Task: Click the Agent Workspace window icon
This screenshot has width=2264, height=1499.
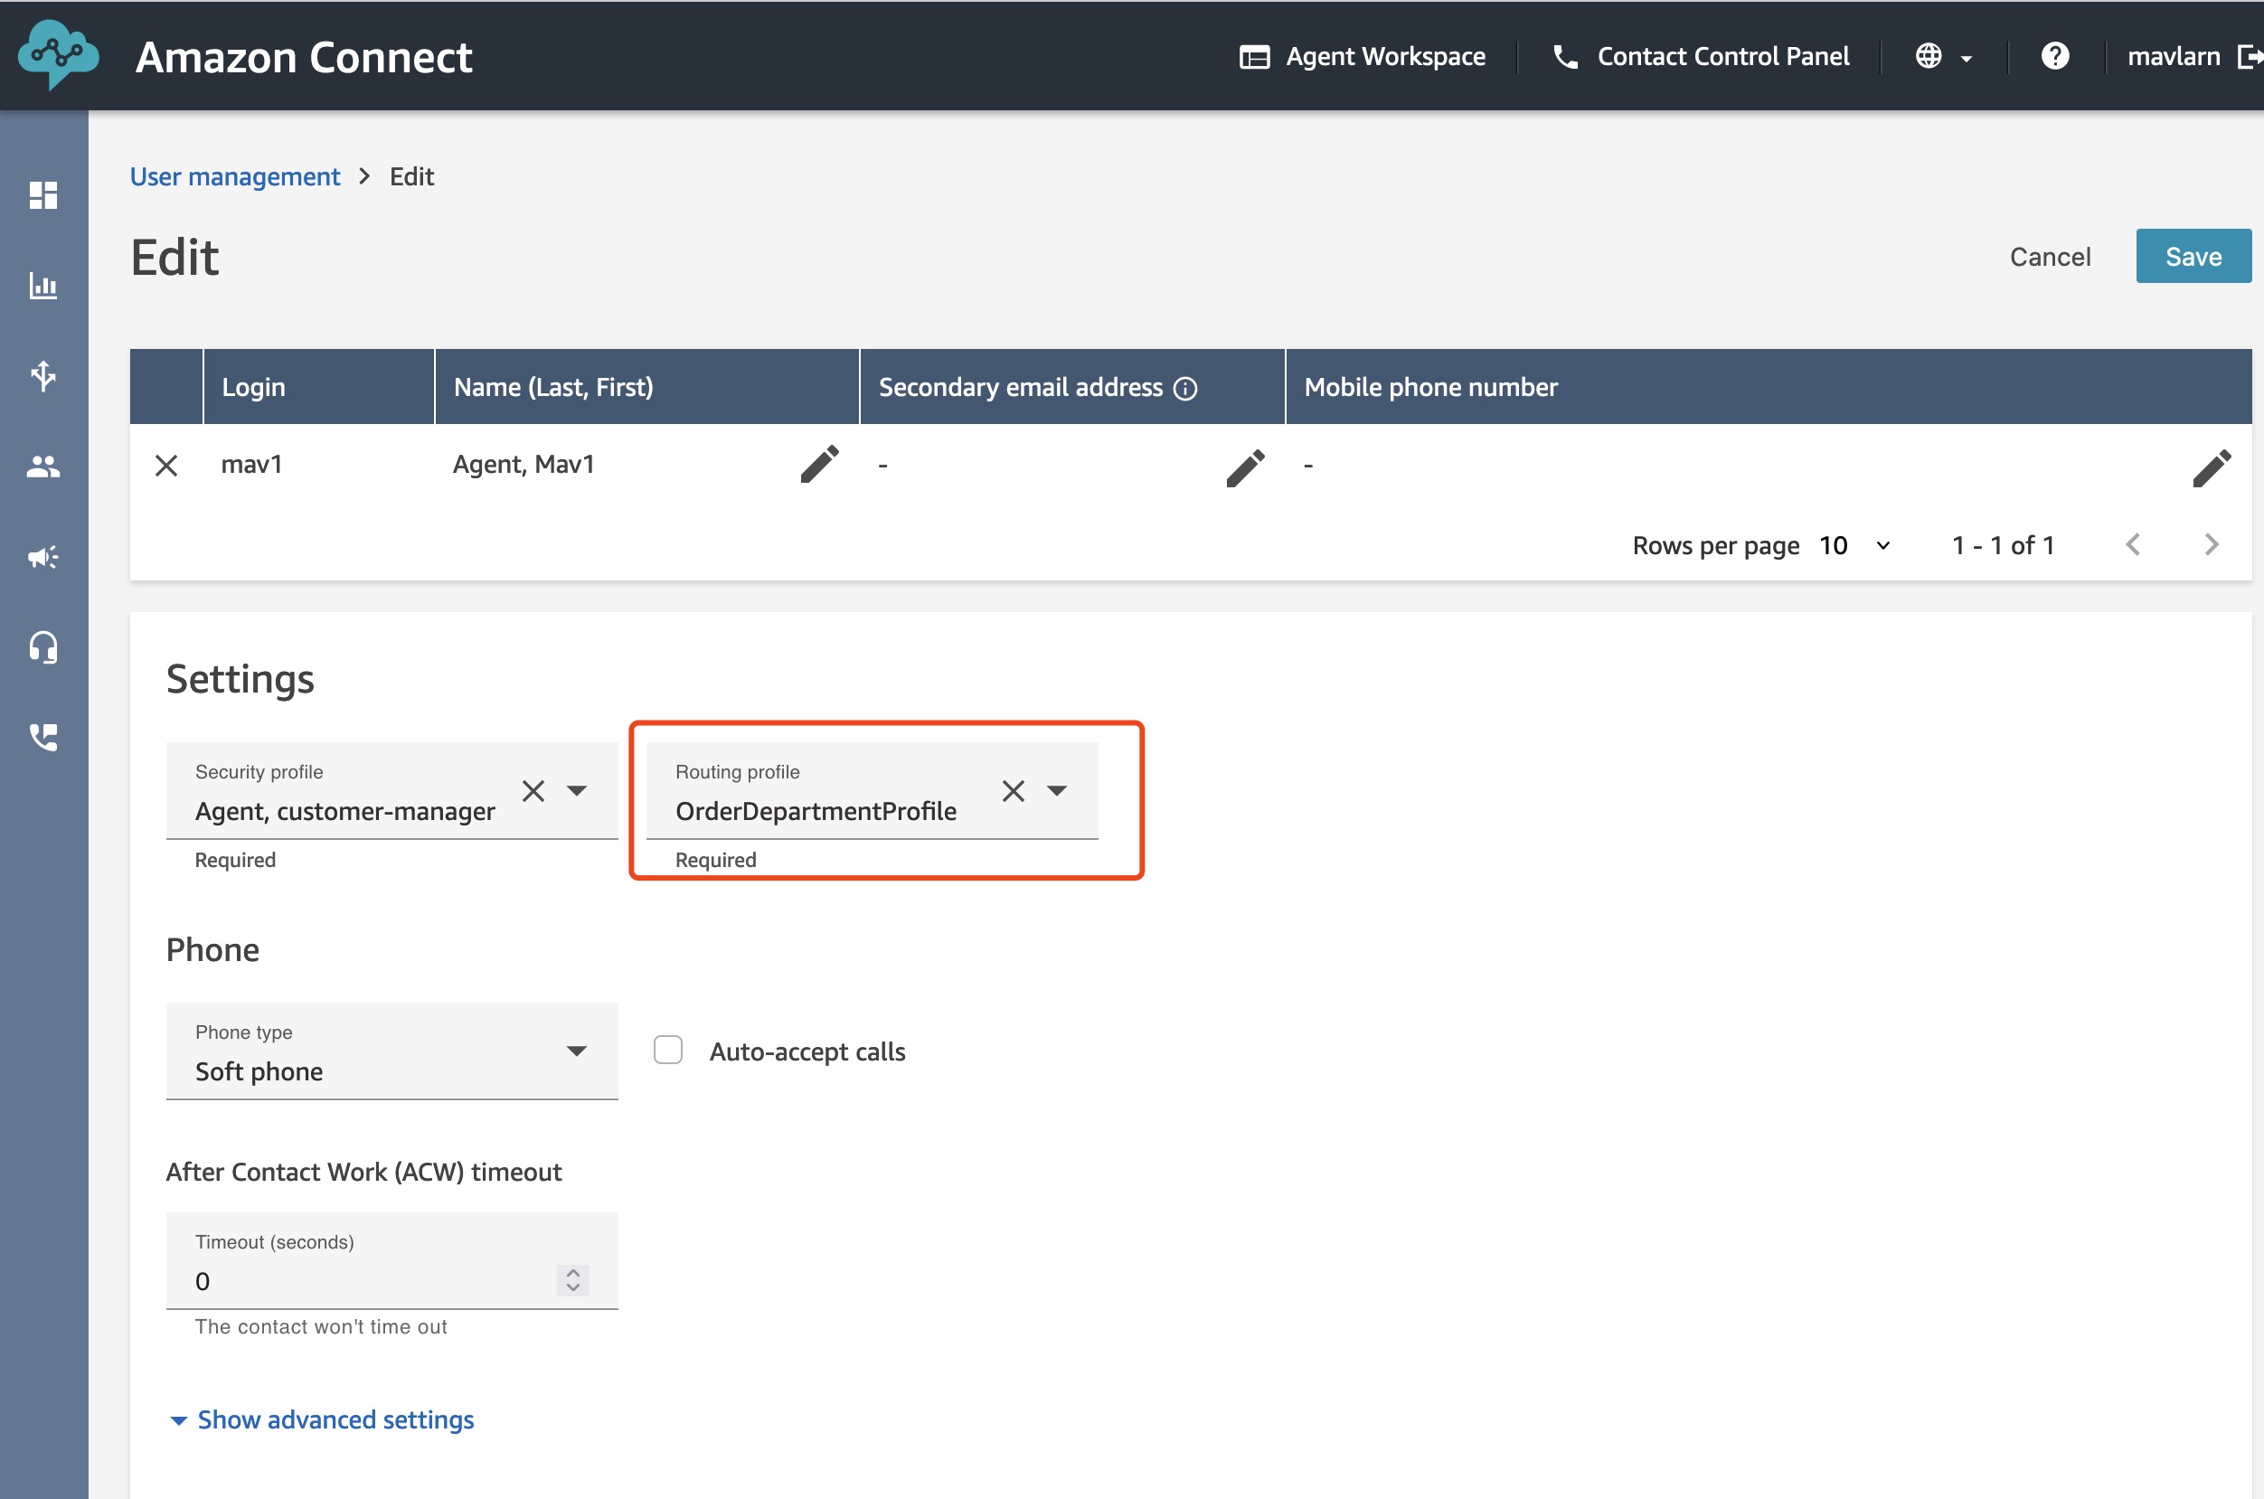Action: click(x=1254, y=57)
